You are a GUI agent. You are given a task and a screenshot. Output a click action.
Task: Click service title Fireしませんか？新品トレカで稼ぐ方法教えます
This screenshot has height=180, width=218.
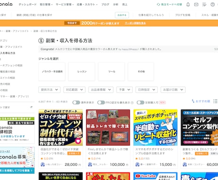108,151
